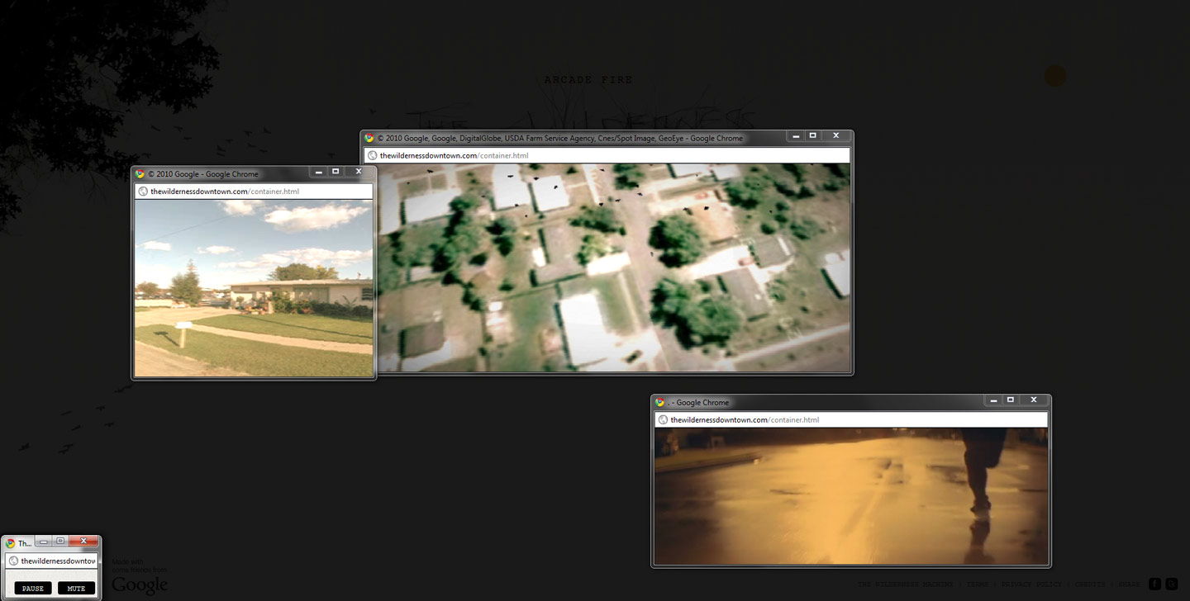
Task: Mute the music with the MUTE button
Action: coord(76,589)
